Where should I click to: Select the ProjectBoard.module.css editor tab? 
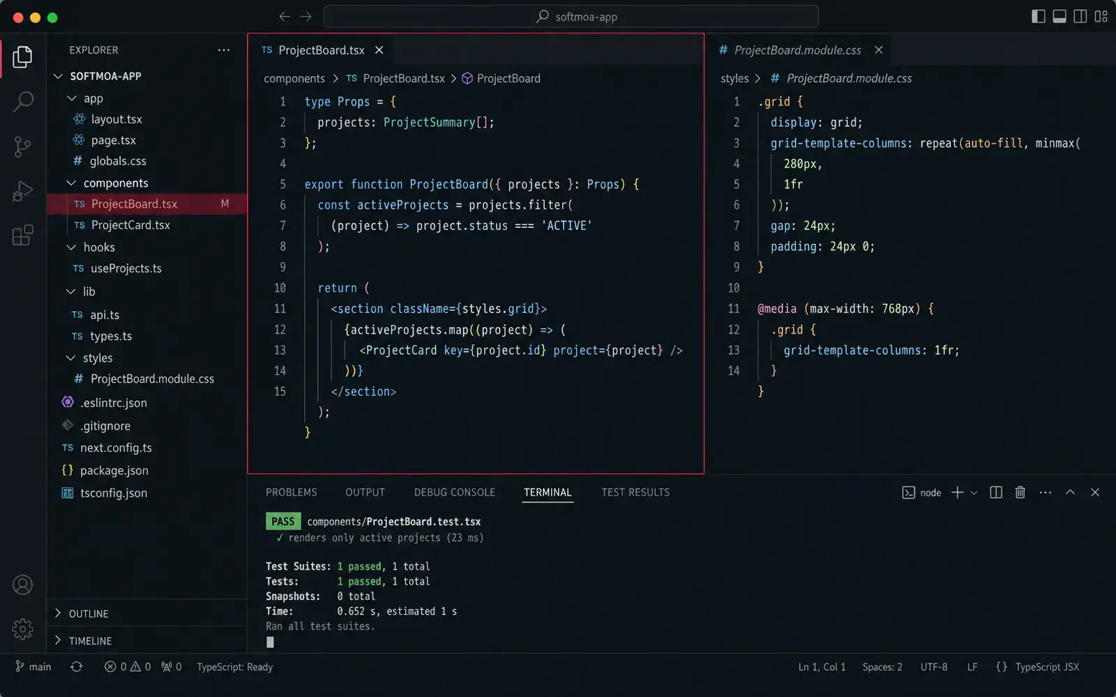tap(797, 50)
